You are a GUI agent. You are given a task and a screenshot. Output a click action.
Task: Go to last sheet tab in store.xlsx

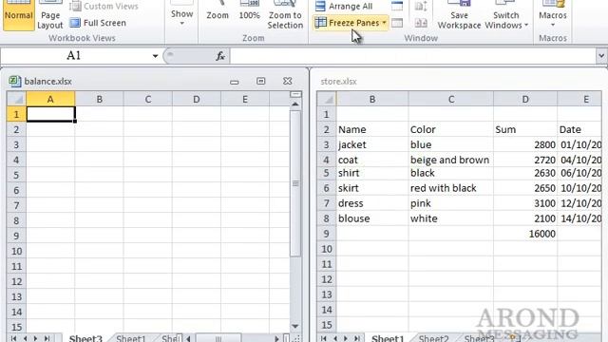(x=357, y=338)
